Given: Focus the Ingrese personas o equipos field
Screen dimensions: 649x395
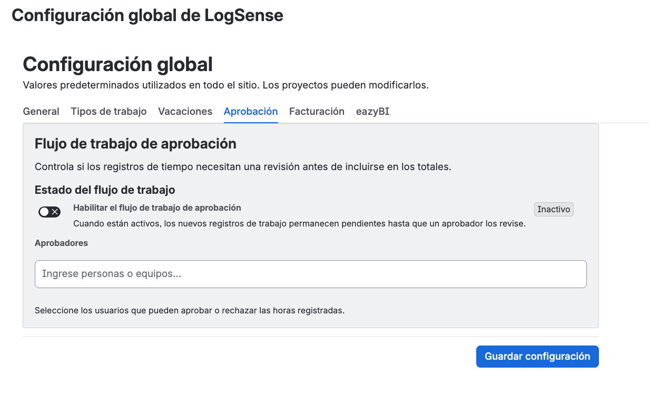Looking at the screenshot, I should [x=311, y=274].
